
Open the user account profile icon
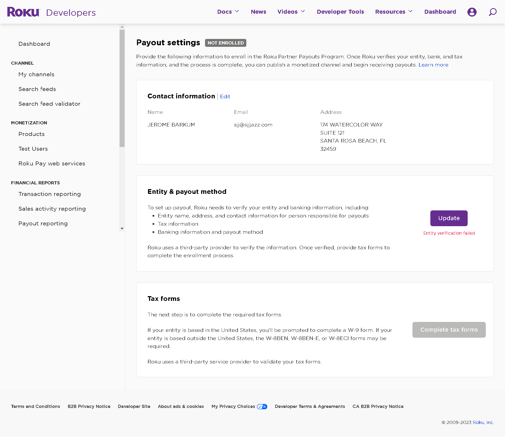[x=472, y=12]
